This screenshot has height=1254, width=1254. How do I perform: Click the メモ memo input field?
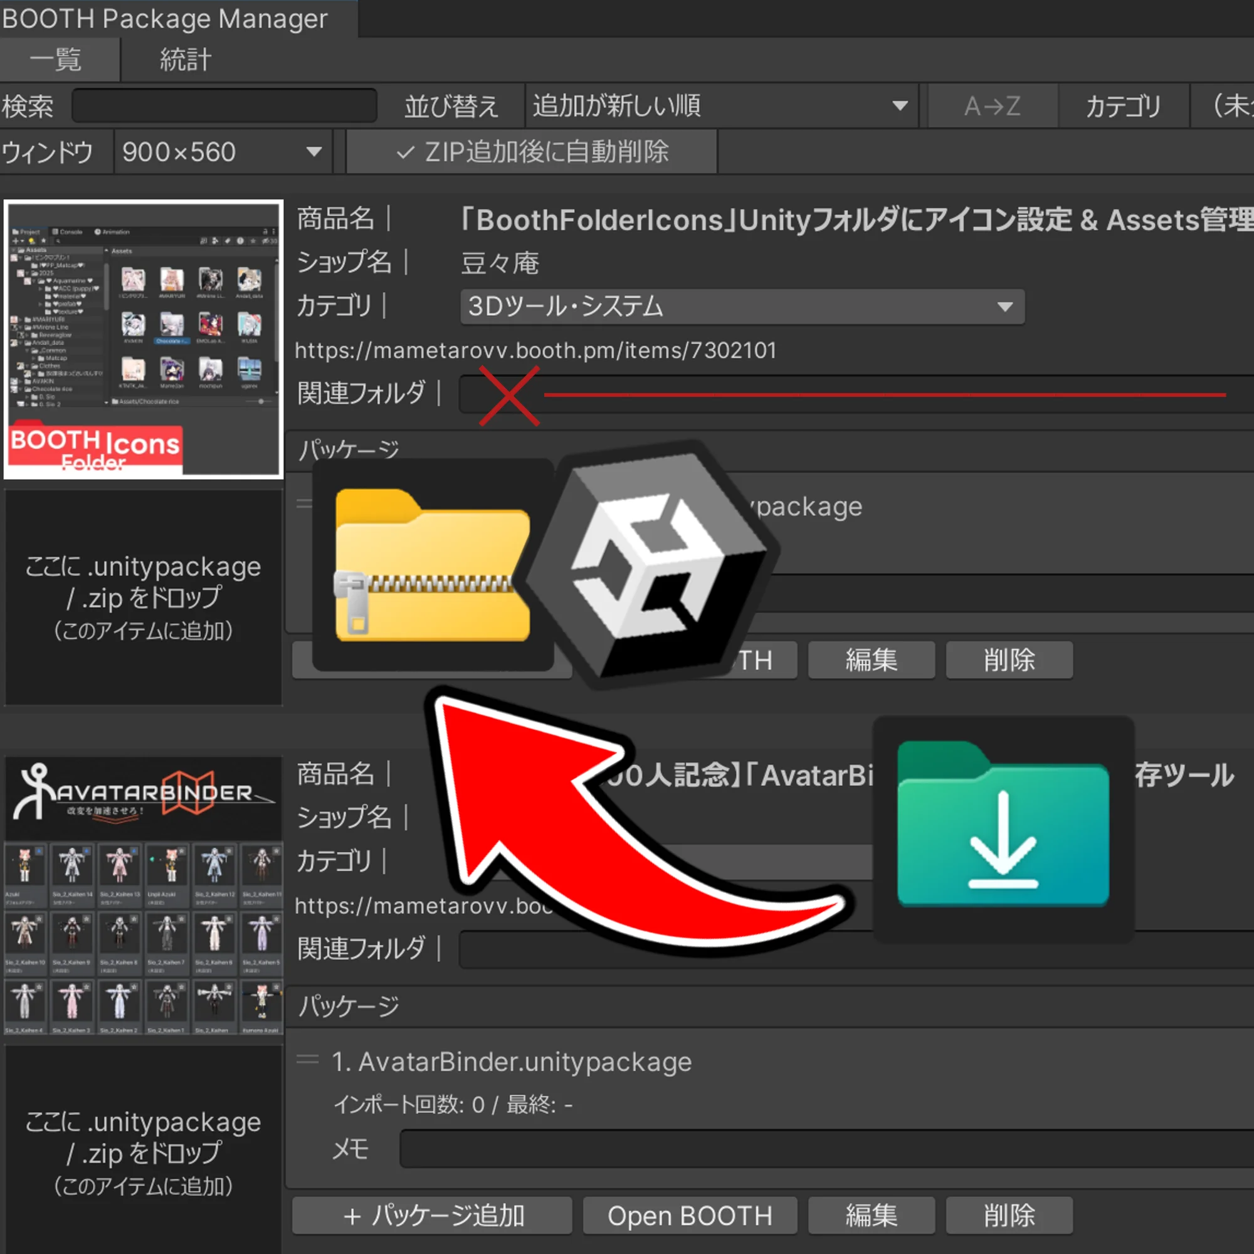[x=779, y=1149]
